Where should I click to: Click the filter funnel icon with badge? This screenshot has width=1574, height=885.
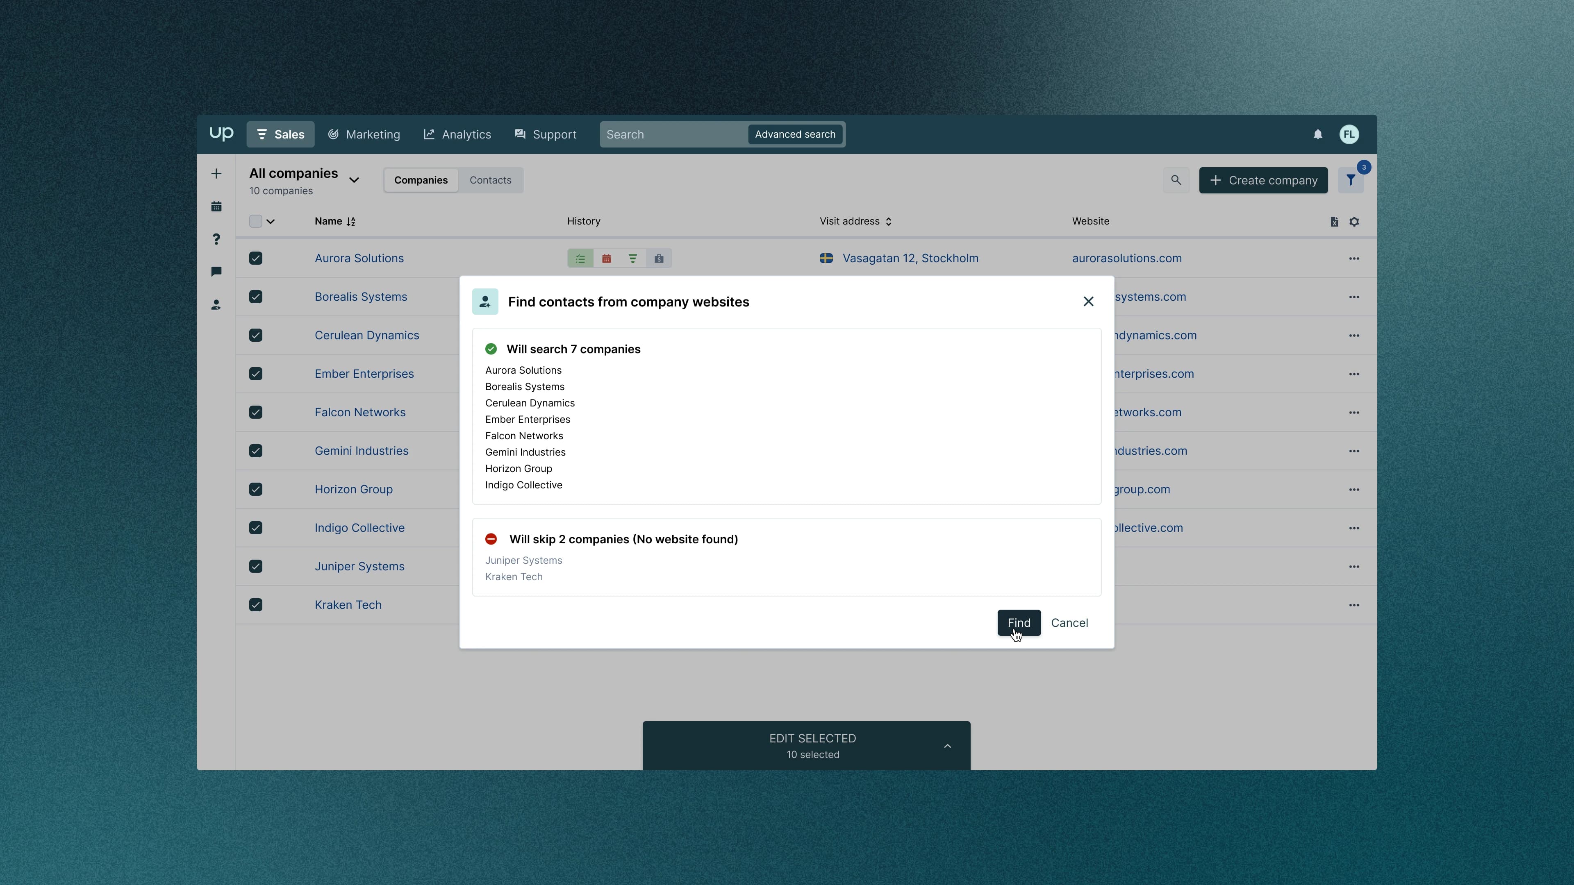[x=1350, y=180]
